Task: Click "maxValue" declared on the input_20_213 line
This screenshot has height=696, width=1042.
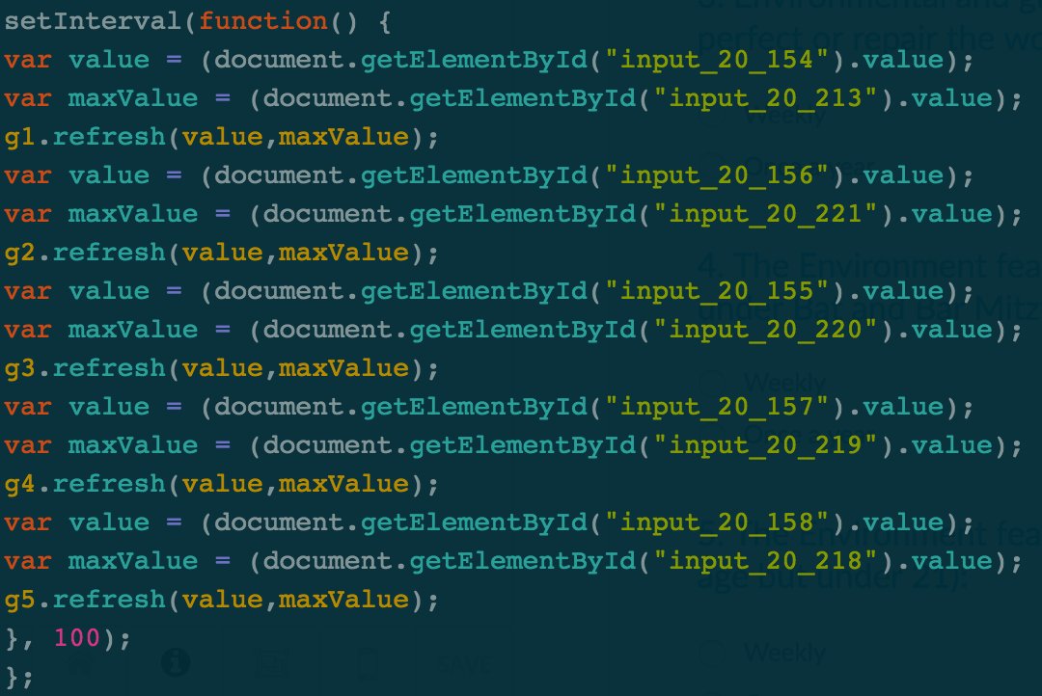Action: 133,98
